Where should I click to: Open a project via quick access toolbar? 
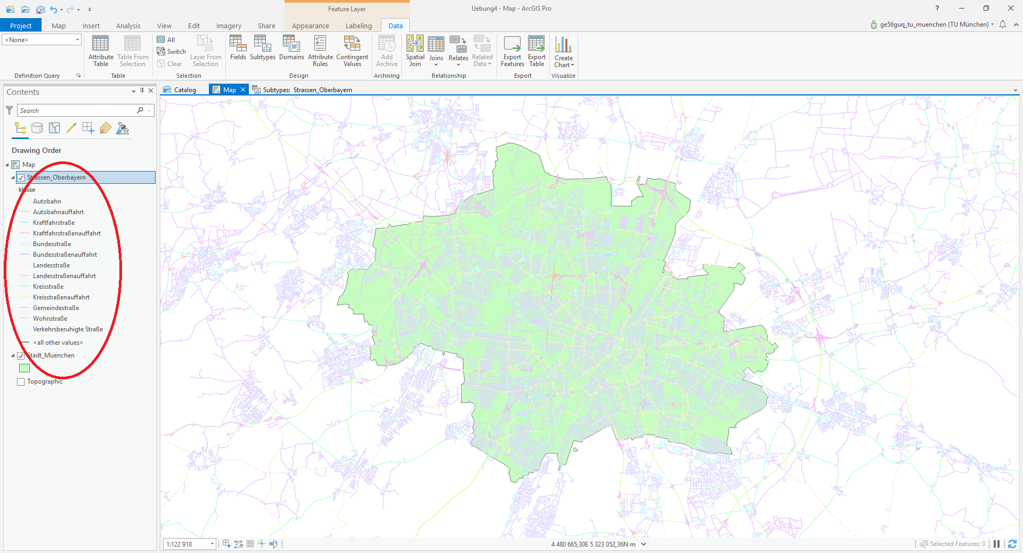pyautogui.click(x=25, y=9)
